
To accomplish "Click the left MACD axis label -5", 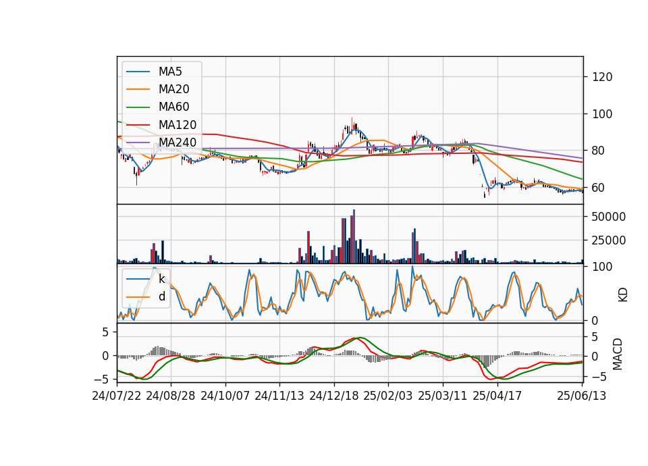I will point(101,379).
